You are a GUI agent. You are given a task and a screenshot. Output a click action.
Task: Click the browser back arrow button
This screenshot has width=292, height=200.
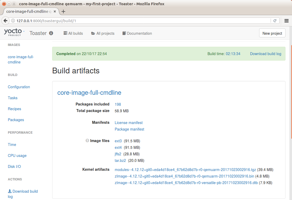click(x=5, y=21)
